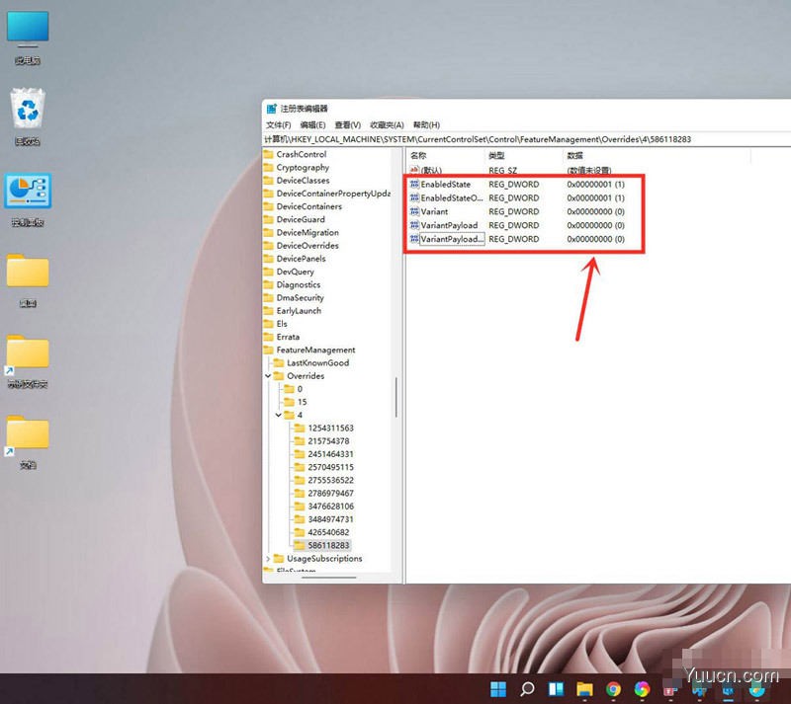This screenshot has width=791, height=704.
Task: Click the Variant DWORD value icon
Action: [414, 211]
